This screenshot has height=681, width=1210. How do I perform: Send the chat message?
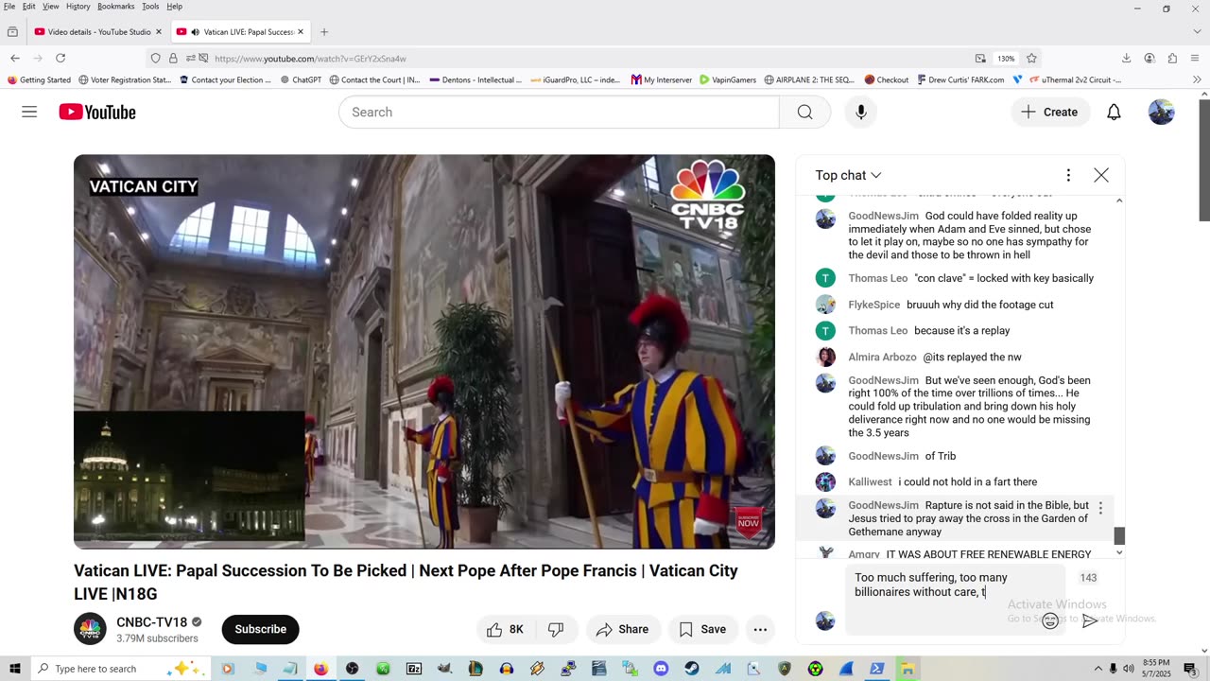point(1089,620)
